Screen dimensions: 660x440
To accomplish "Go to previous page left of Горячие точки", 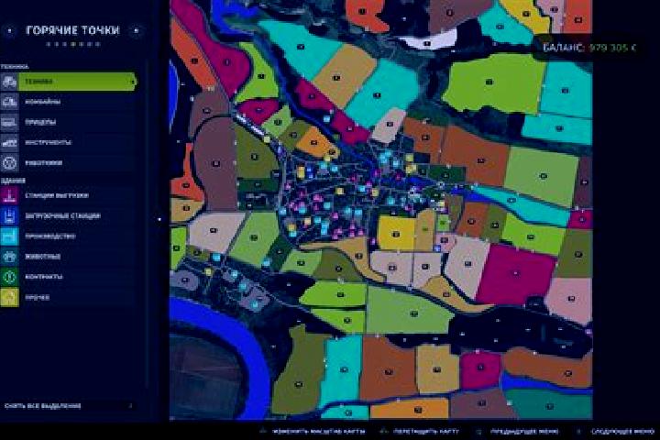I will [9, 30].
